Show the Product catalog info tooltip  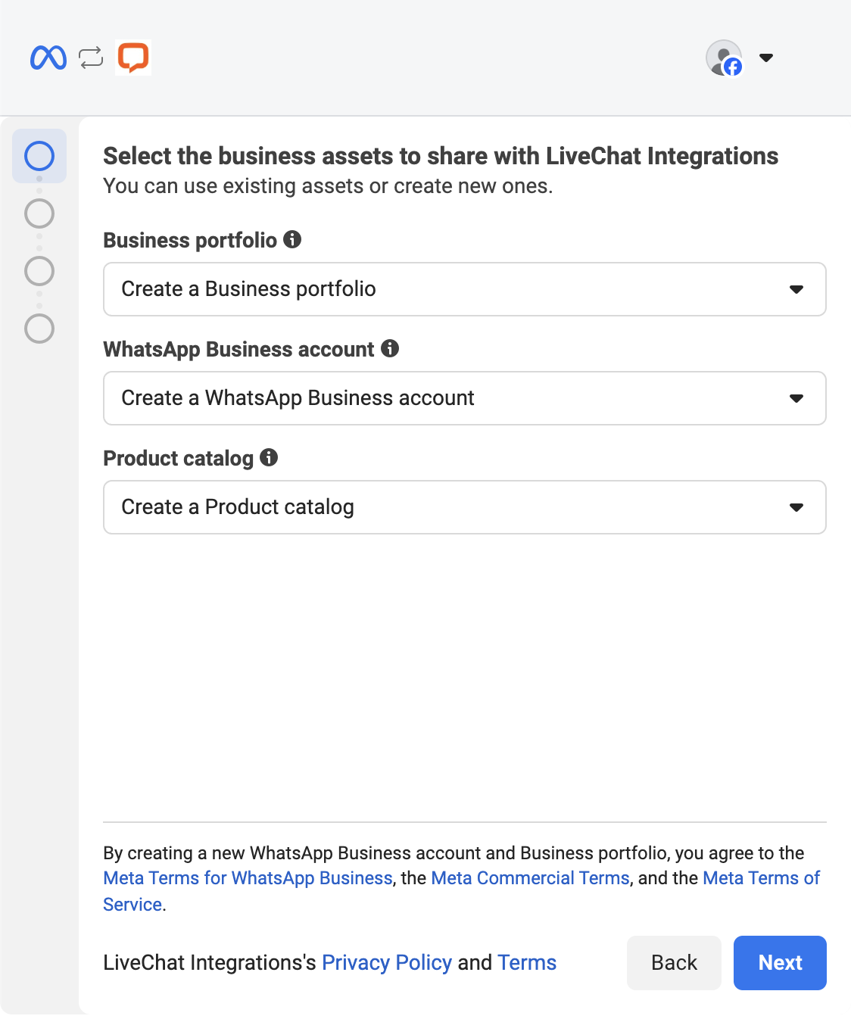click(x=269, y=457)
